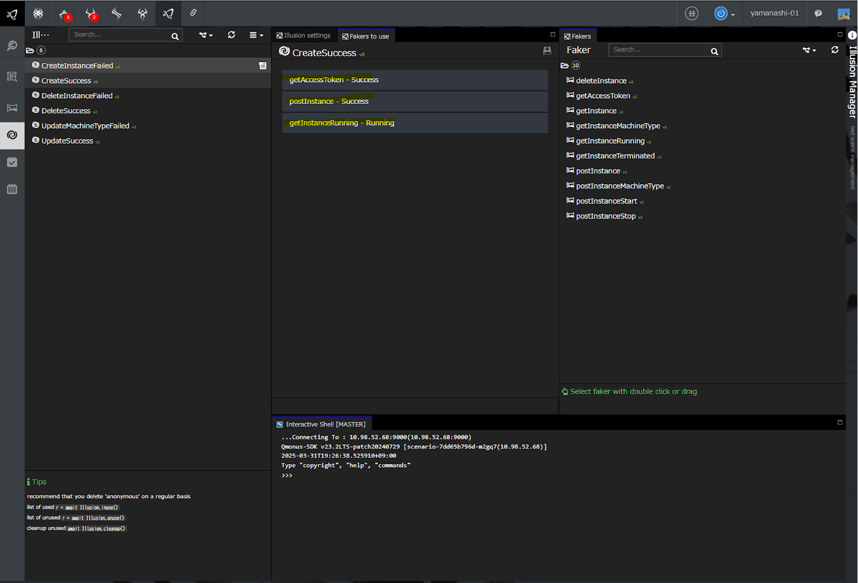Open the hamburger list menu dropdown
Image resolution: width=858 pixels, height=583 pixels.
(256, 35)
